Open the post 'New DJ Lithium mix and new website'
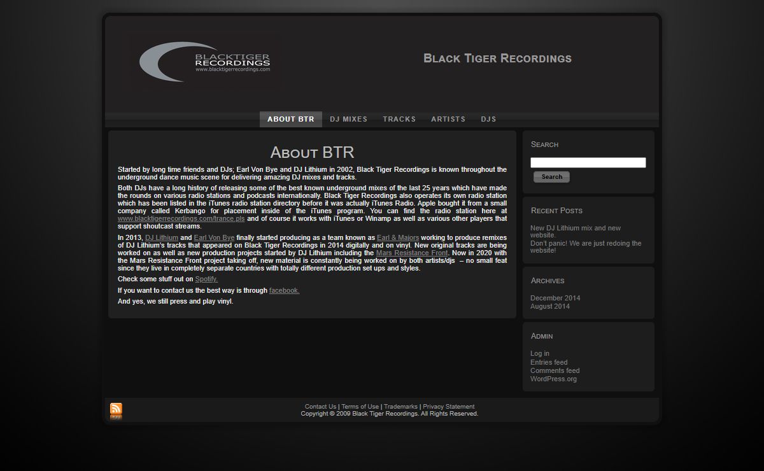 click(x=576, y=232)
